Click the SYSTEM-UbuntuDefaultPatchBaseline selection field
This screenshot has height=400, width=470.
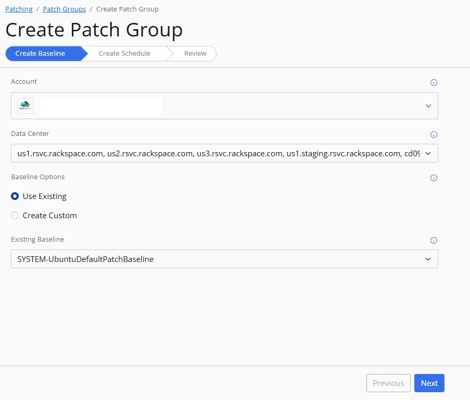[224, 259]
